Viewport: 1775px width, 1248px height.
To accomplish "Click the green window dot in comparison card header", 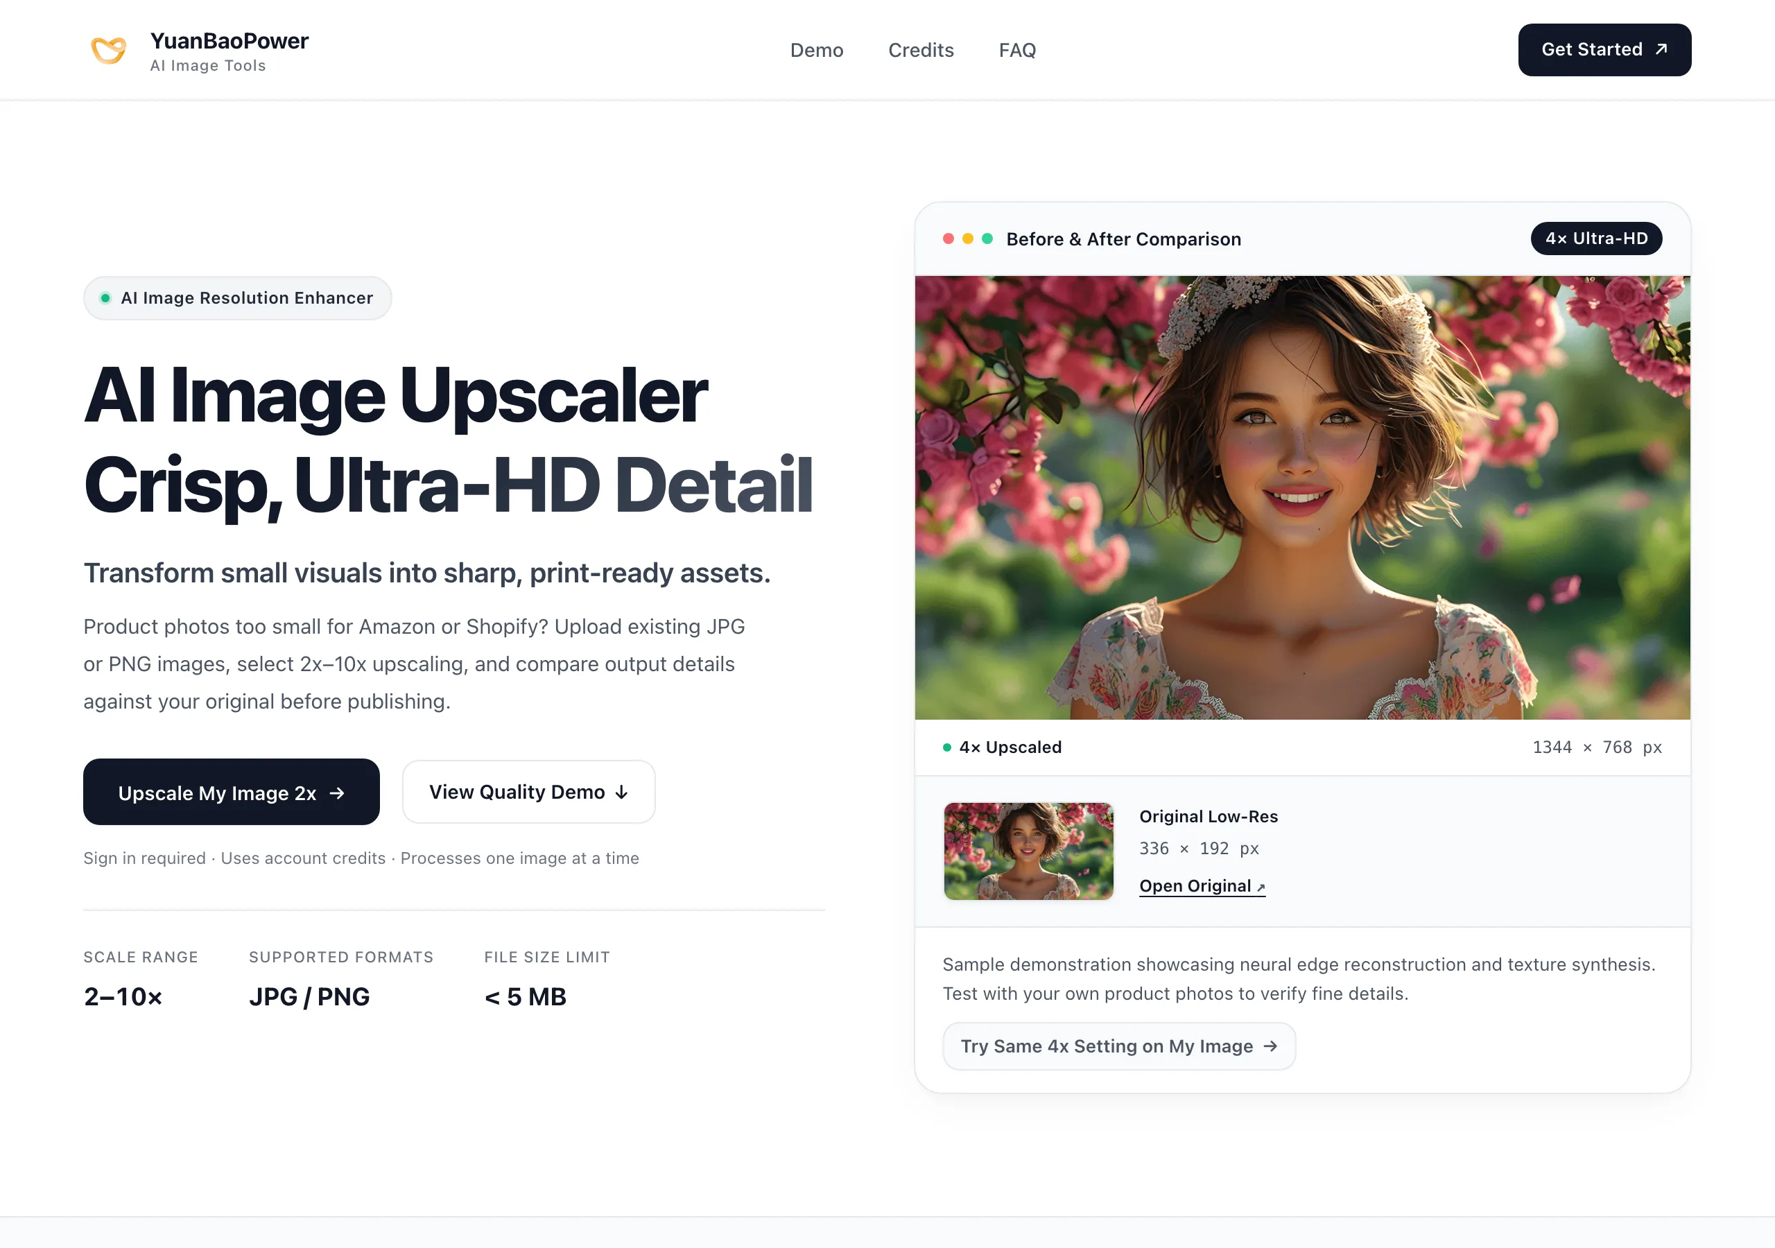I will tap(987, 239).
